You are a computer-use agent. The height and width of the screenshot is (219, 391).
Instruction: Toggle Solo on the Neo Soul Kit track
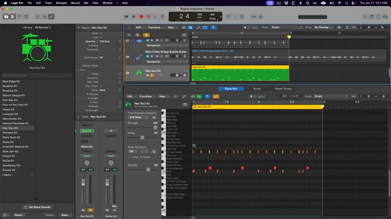(x=152, y=75)
